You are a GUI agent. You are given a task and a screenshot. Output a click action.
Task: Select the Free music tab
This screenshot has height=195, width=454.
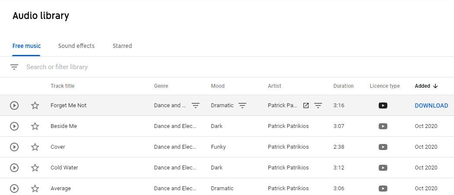coord(26,46)
